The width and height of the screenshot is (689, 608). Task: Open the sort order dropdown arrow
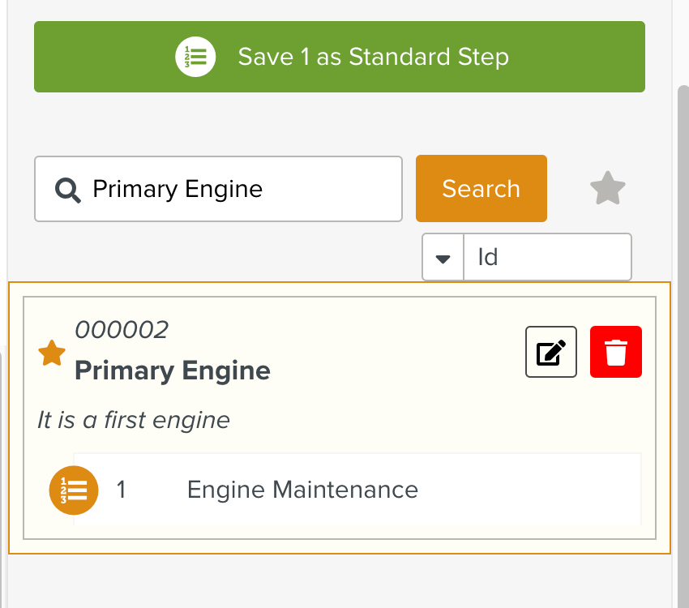click(443, 258)
